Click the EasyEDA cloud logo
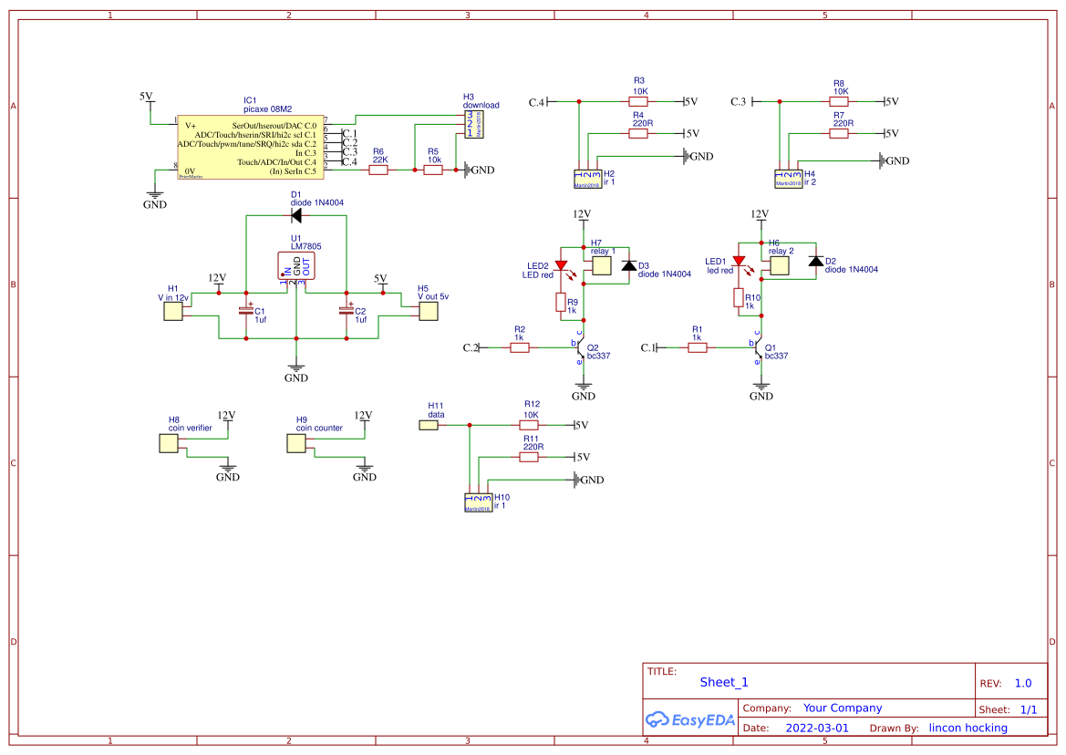The height and width of the screenshot is (755, 1066). (690, 719)
